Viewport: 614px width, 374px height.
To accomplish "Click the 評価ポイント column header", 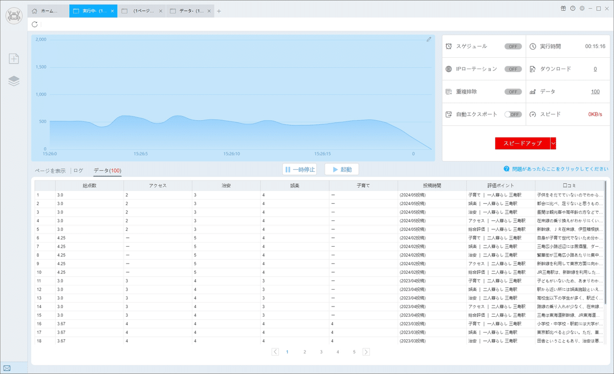I will pyautogui.click(x=500, y=185).
